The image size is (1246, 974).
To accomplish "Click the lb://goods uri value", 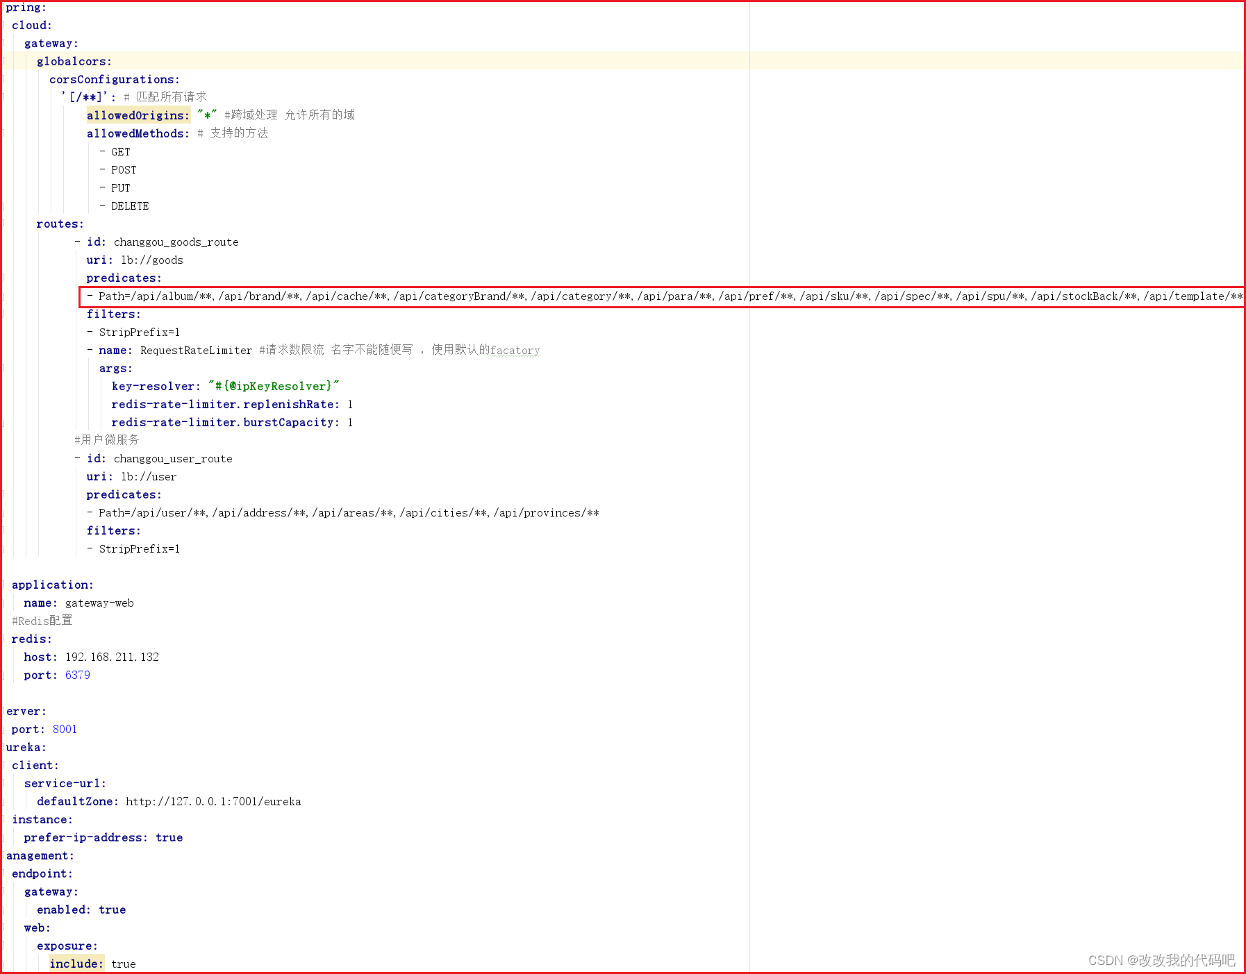I will coord(152,260).
